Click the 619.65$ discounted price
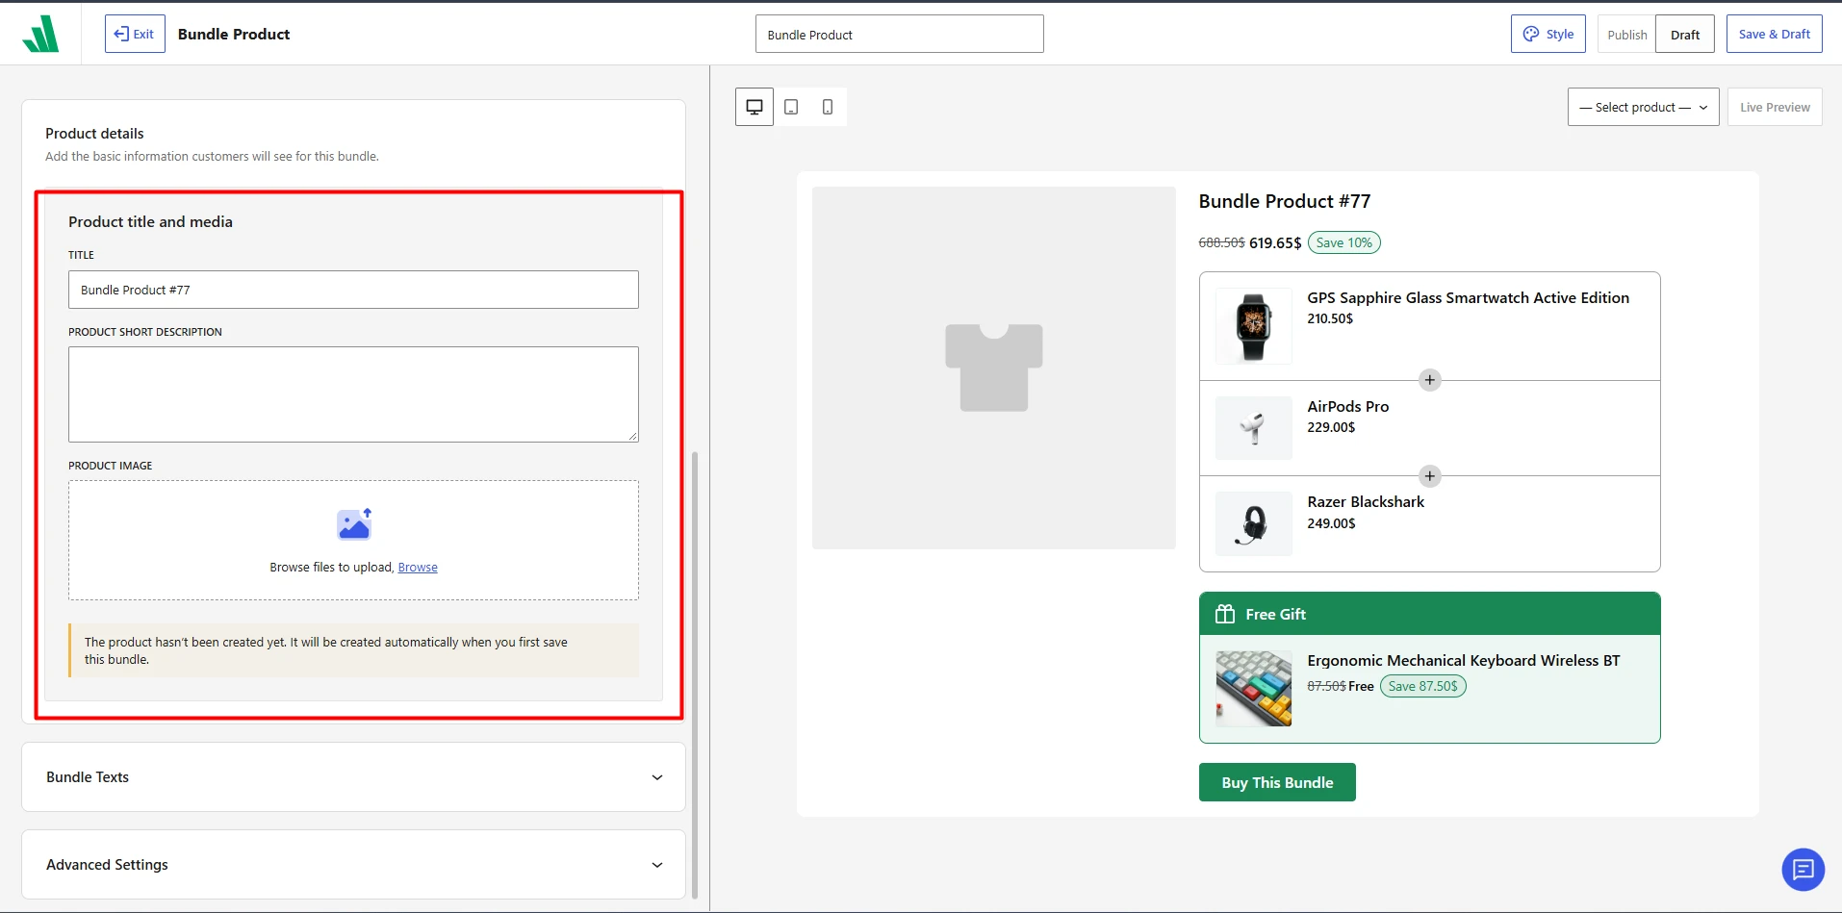The image size is (1842, 913). pos(1275,243)
